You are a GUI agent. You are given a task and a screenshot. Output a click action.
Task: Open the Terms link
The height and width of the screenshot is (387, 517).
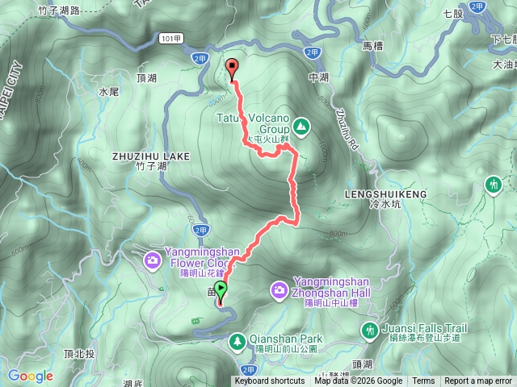coord(423,381)
